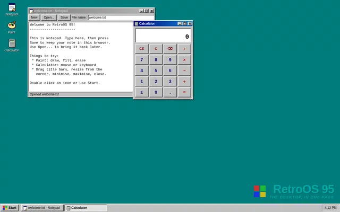
Task: Open the Notepad desktop icon
Action: [x=12, y=10]
